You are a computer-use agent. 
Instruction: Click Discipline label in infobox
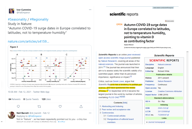(150, 64)
